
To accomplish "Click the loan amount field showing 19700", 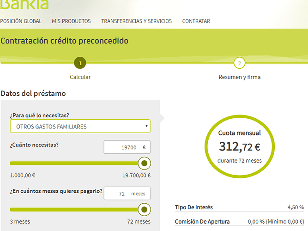I will (127, 147).
